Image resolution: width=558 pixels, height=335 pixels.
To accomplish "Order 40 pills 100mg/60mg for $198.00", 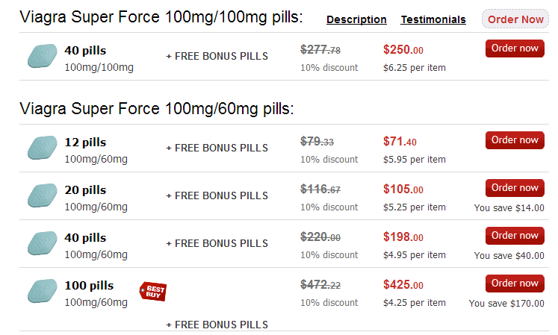I will coord(515,236).
